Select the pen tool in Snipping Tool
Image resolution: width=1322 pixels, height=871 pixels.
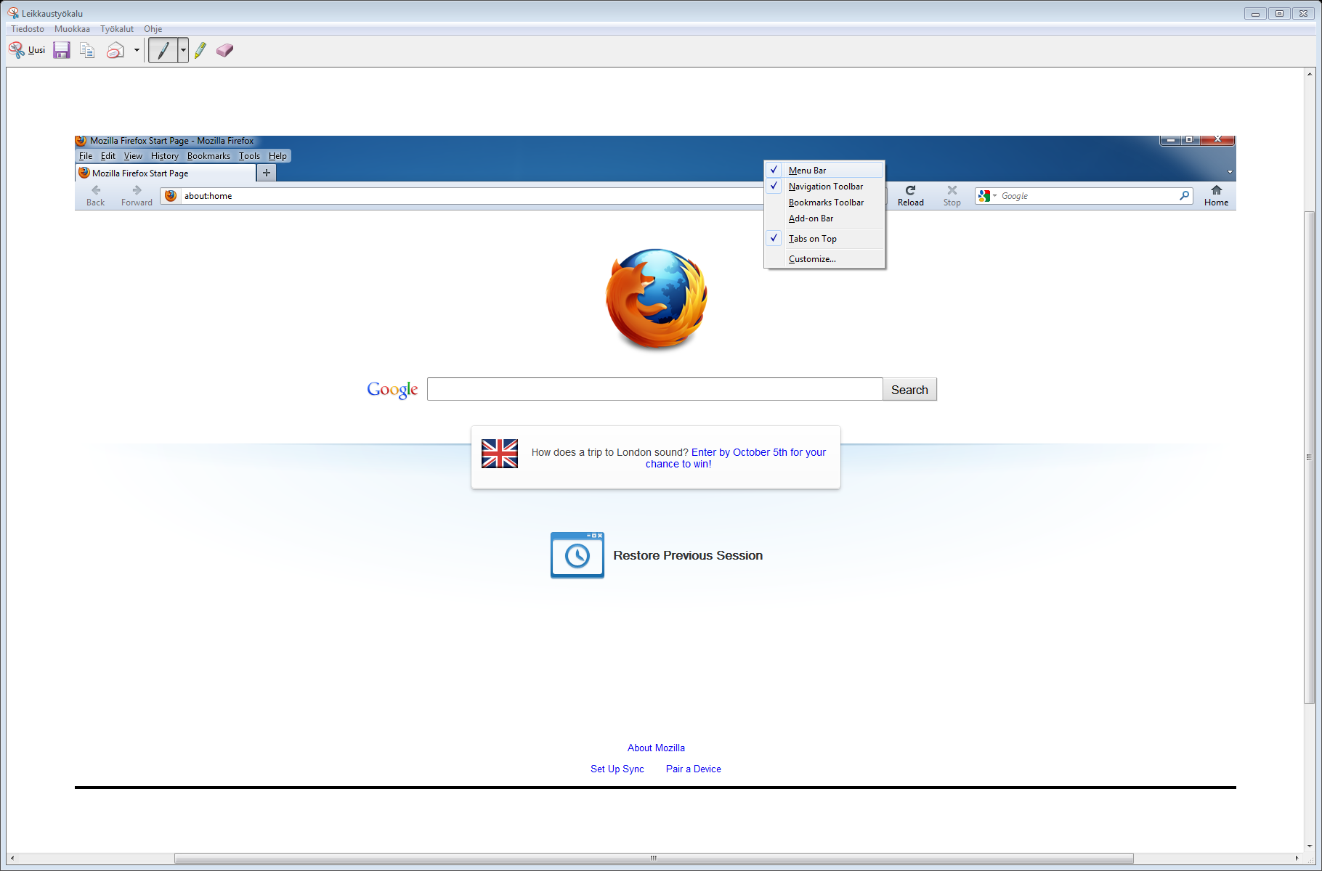pos(163,50)
